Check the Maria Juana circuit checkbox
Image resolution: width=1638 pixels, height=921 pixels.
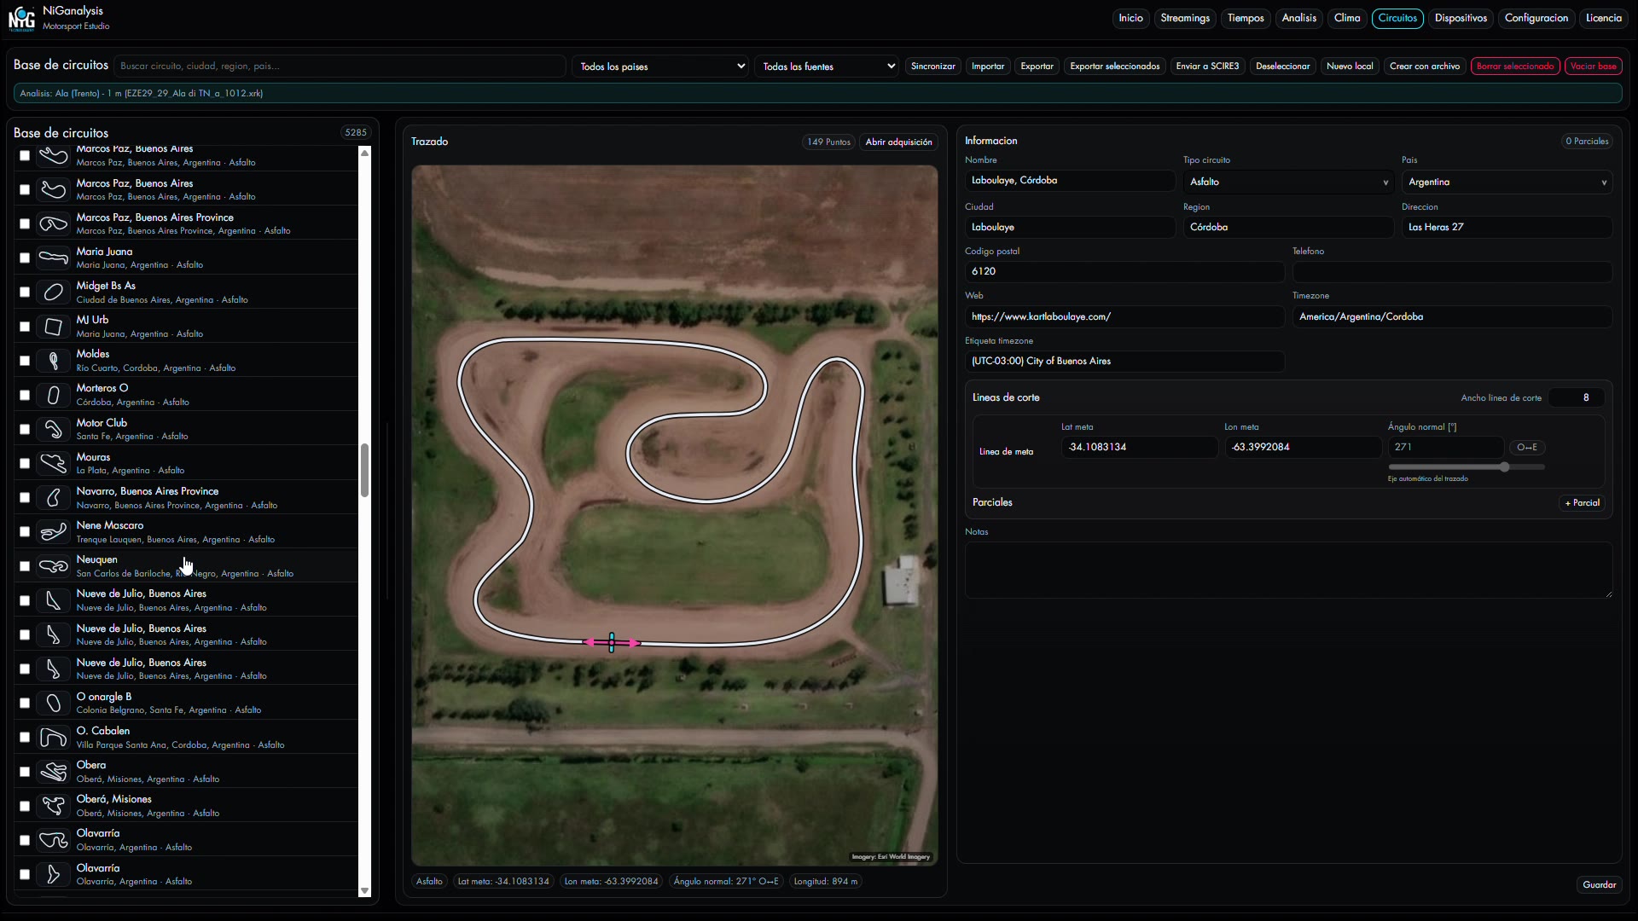(25, 258)
